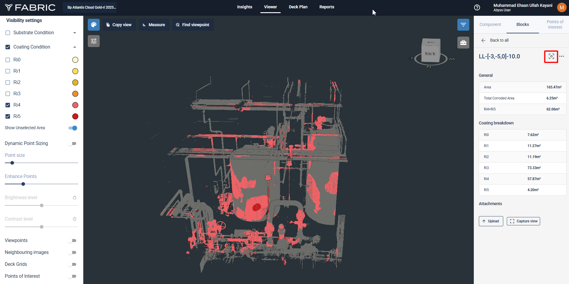The height and width of the screenshot is (284, 569).
Task: Switch to the Deck Plan tab
Action: pyautogui.click(x=298, y=7)
